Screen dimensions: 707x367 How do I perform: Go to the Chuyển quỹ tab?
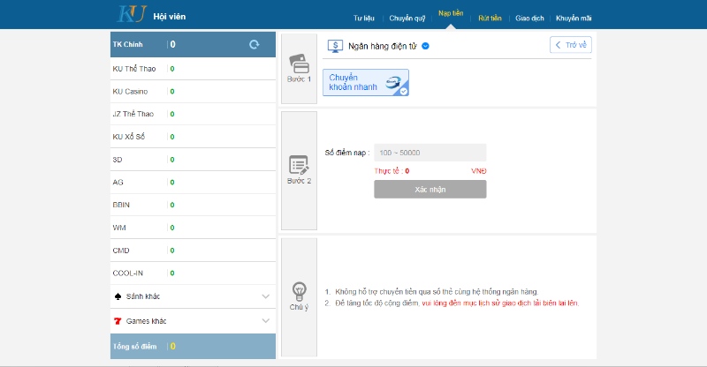pos(407,18)
